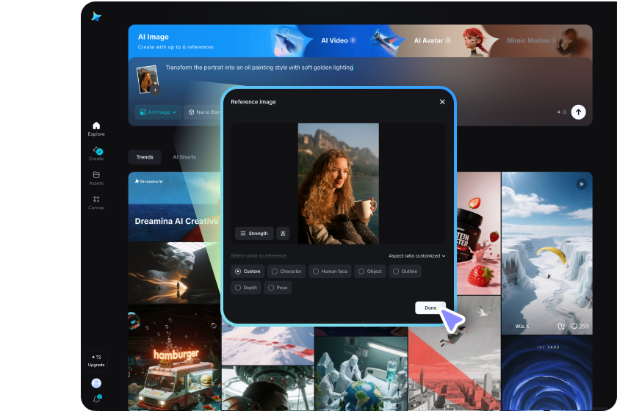Click the face detect icon beside Strength
The width and height of the screenshot is (617, 411).
(283, 233)
